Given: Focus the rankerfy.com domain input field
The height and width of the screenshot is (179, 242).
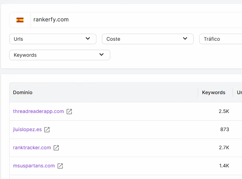Looking at the screenshot, I should pos(136,20).
